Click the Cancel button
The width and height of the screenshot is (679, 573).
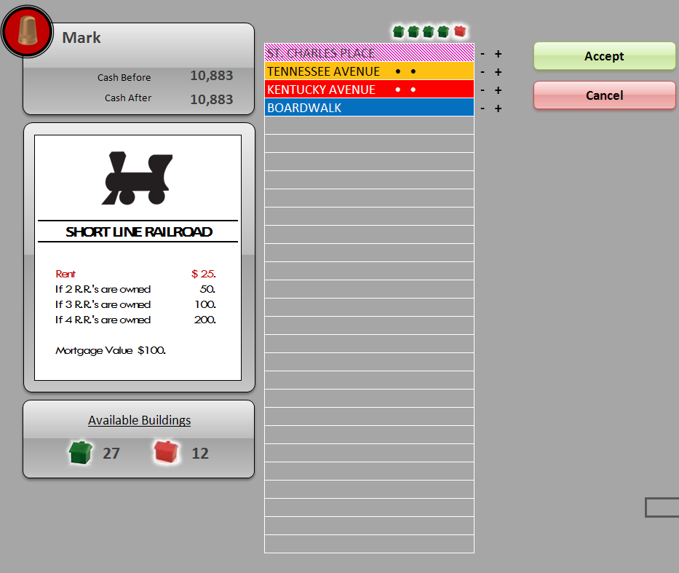(605, 95)
